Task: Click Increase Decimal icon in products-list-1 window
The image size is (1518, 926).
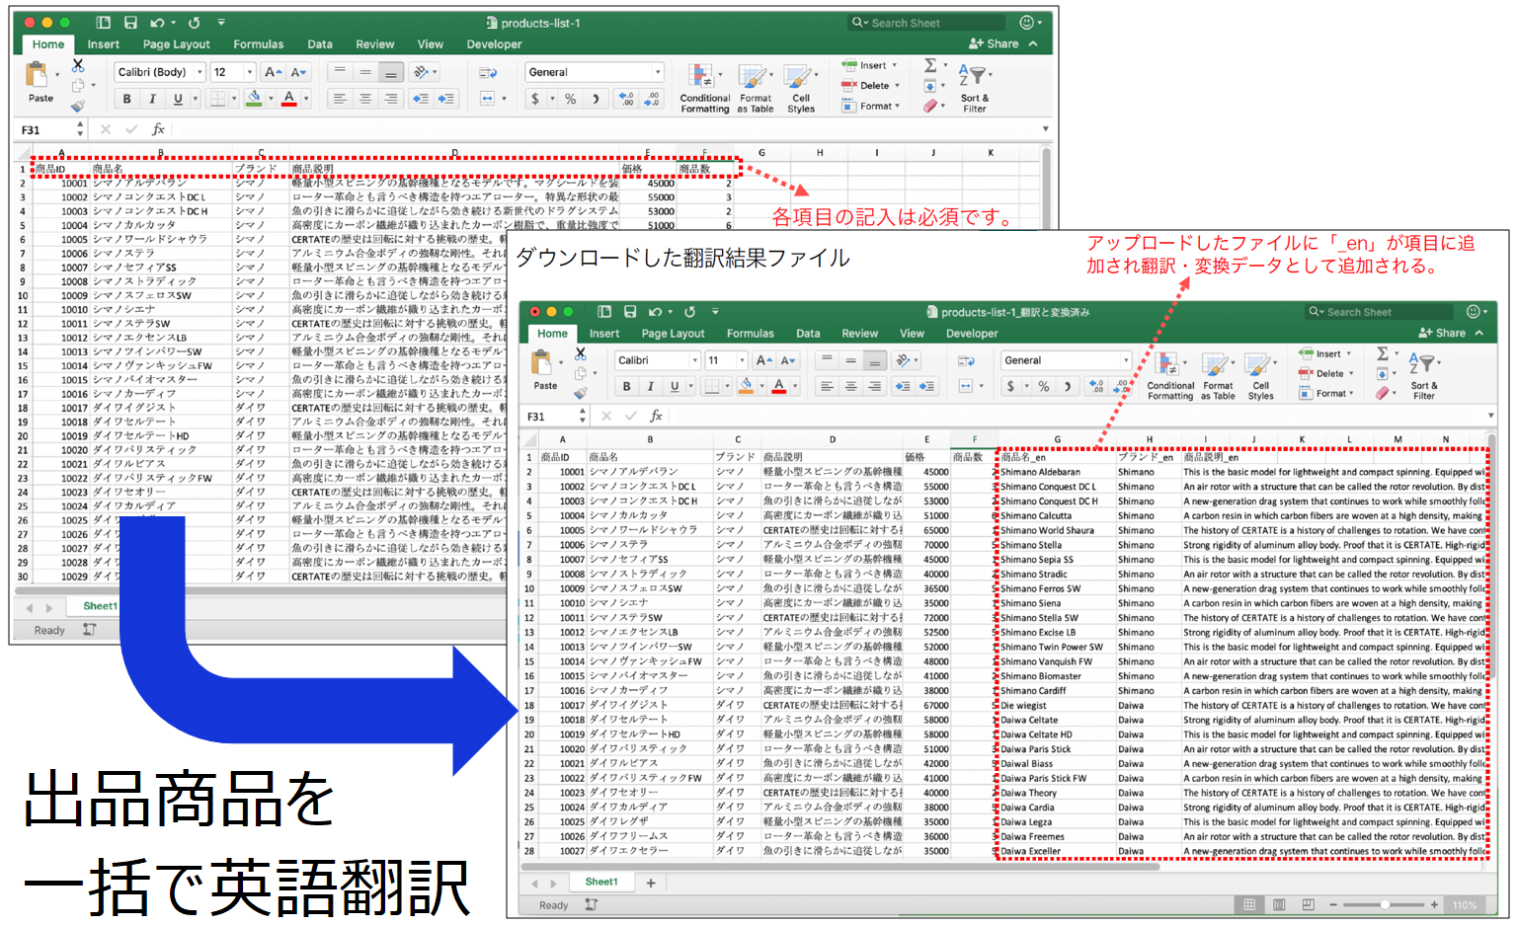Action: coord(626,99)
